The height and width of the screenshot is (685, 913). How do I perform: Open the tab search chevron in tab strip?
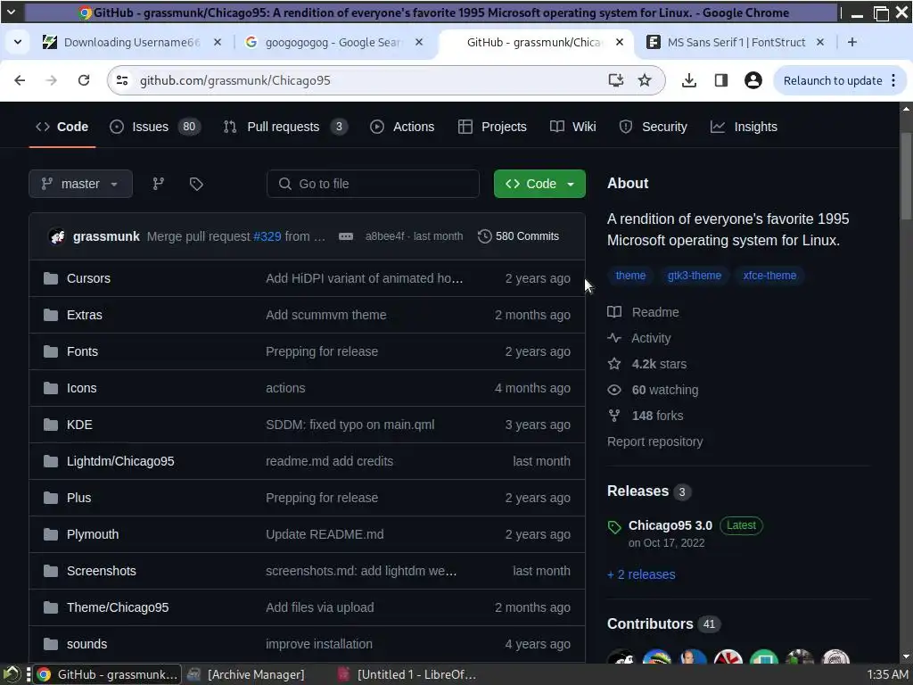18,42
